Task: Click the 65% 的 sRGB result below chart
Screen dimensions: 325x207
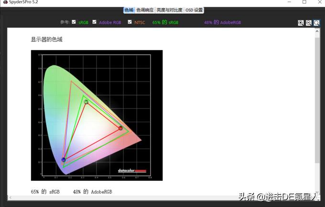Action: coord(45,192)
